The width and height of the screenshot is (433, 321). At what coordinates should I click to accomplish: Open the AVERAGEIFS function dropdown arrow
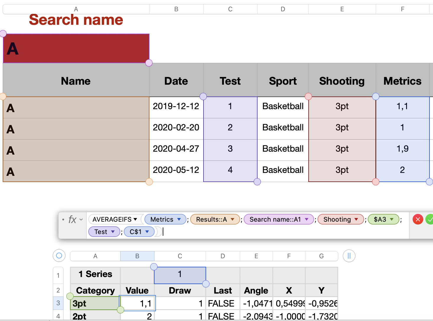coord(135,219)
